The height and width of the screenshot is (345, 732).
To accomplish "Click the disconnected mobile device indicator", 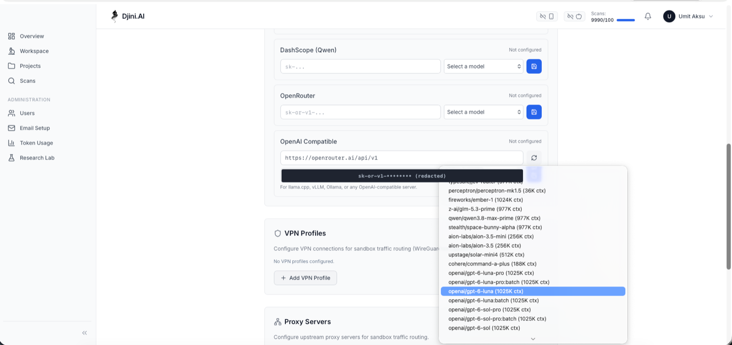I will click(547, 16).
